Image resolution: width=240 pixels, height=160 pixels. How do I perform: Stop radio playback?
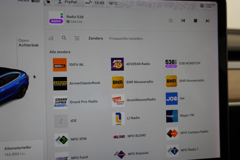195,20
